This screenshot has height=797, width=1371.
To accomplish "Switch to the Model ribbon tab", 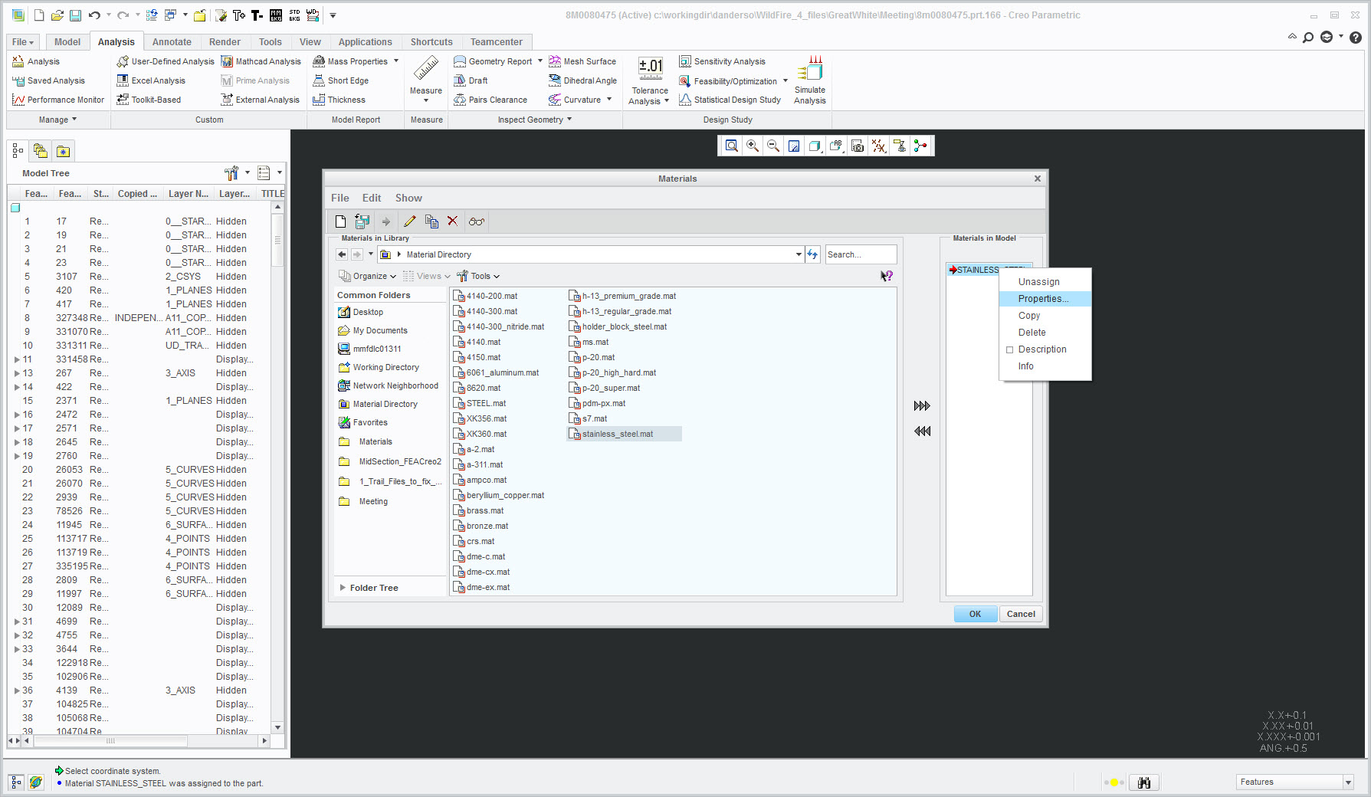I will (67, 42).
